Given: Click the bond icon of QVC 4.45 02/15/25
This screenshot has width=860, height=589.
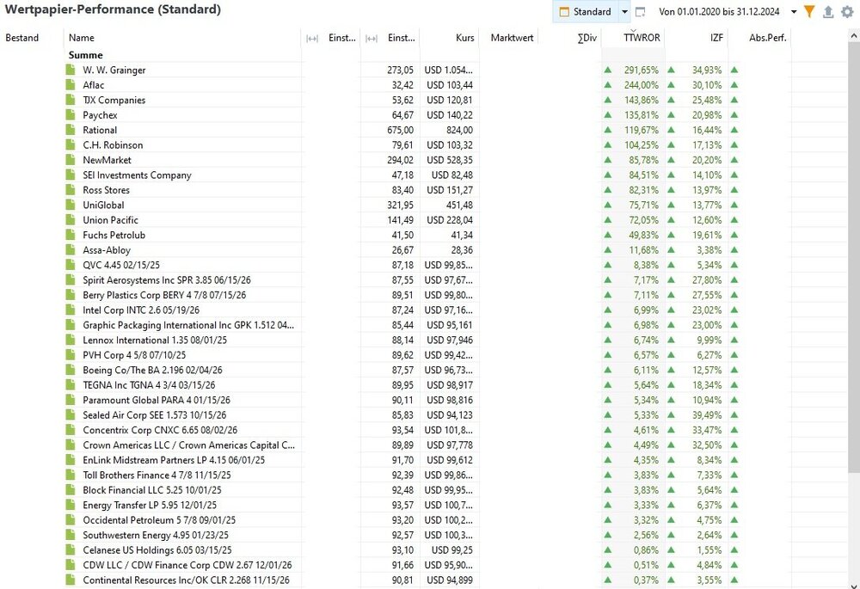Looking at the screenshot, I should tap(71, 264).
